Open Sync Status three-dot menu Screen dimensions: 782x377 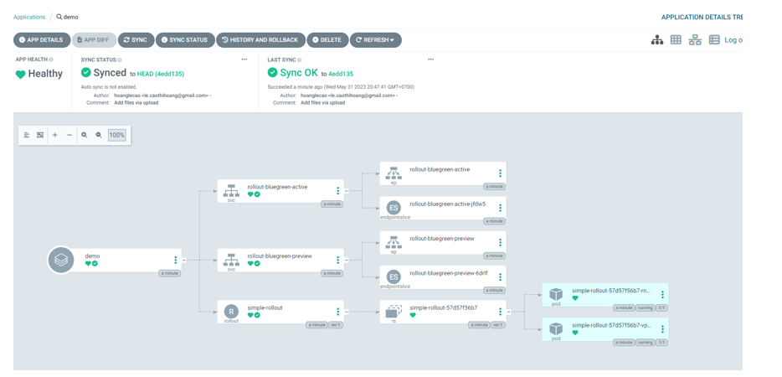coord(244,59)
